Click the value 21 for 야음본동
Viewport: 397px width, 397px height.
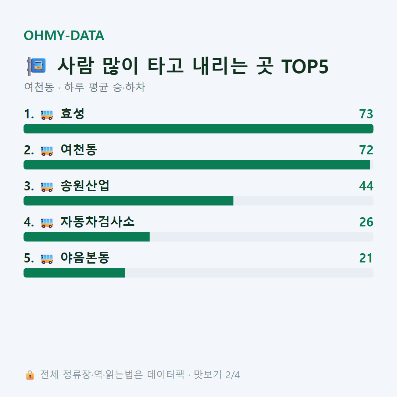(366, 258)
